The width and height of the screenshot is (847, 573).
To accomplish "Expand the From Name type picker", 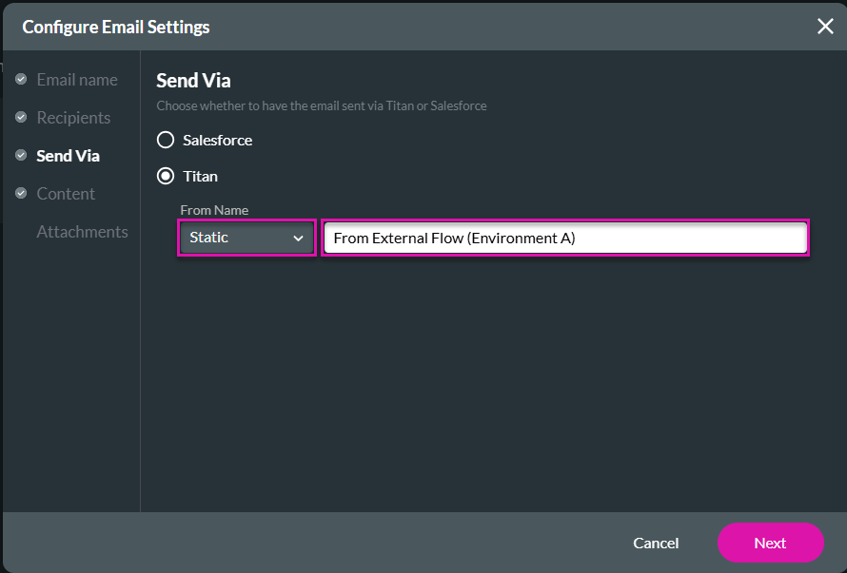I will click(x=246, y=238).
